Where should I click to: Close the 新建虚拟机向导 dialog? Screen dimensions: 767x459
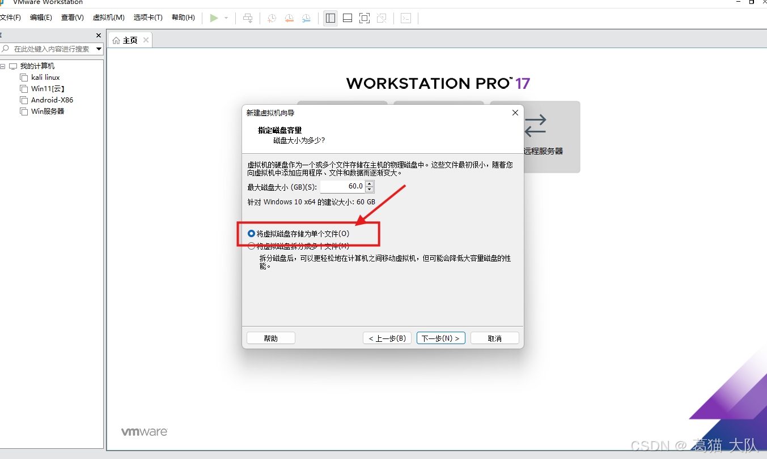[x=515, y=113]
